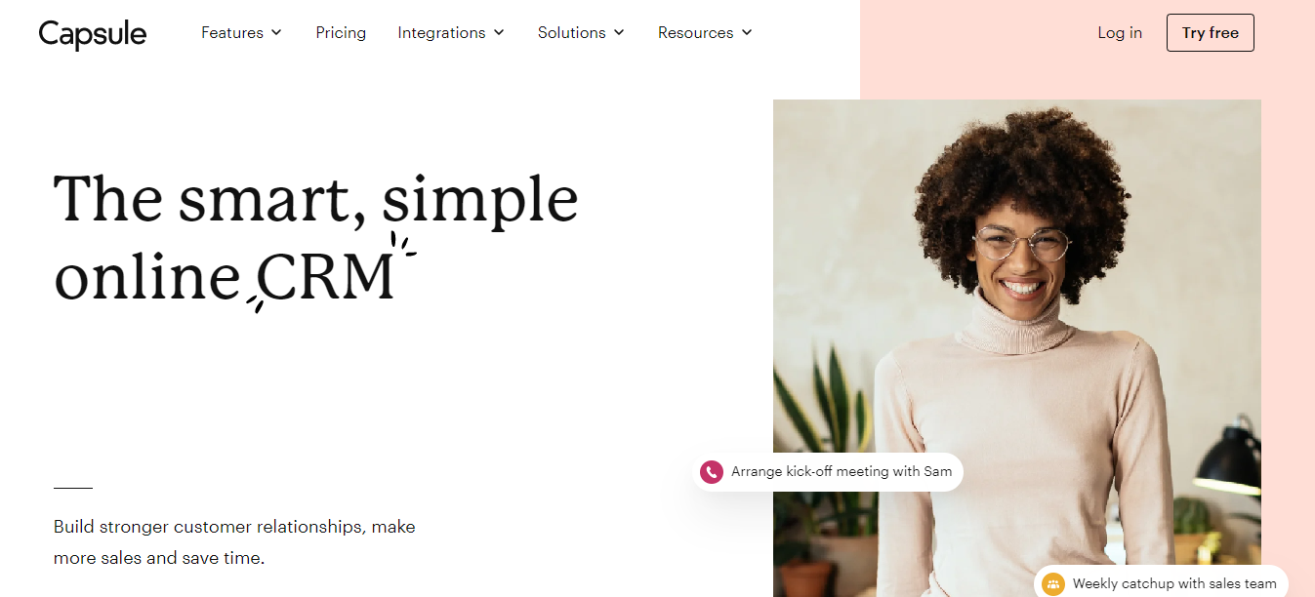
Task: Click the Capsule logo
Action: (x=93, y=34)
